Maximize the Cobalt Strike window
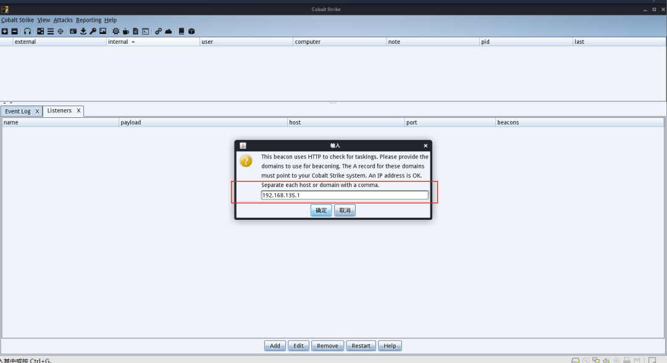 point(654,9)
